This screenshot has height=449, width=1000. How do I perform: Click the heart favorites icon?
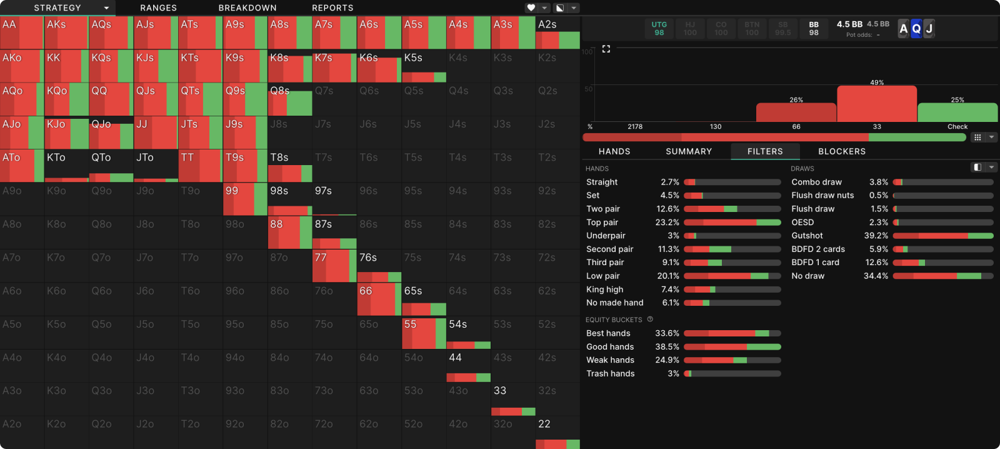[531, 8]
